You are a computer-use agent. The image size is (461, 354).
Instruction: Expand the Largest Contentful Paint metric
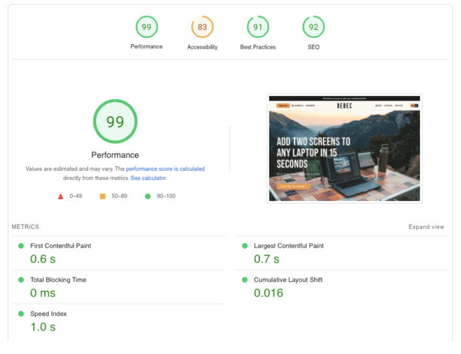click(289, 246)
